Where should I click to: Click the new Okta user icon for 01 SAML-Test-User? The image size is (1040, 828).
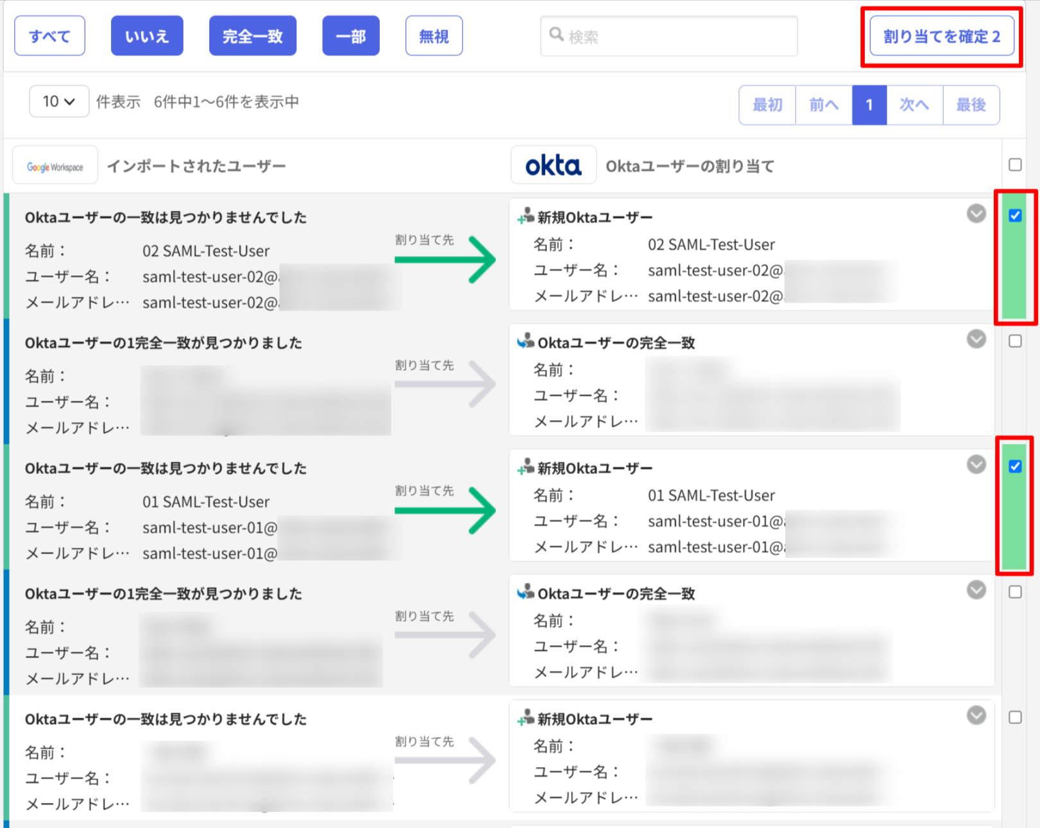524,468
